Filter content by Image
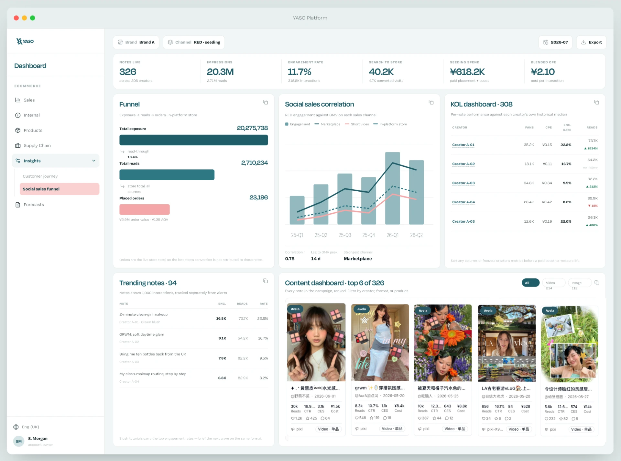This screenshot has height=461, width=621. point(580,283)
